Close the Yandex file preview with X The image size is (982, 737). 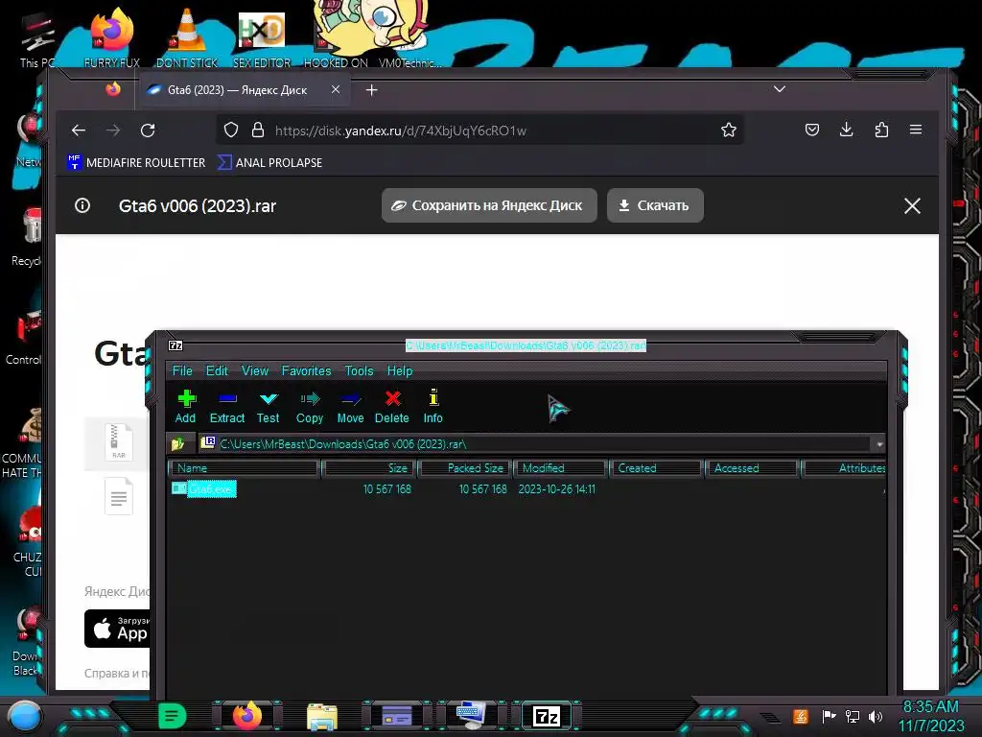tap(913, 205)
